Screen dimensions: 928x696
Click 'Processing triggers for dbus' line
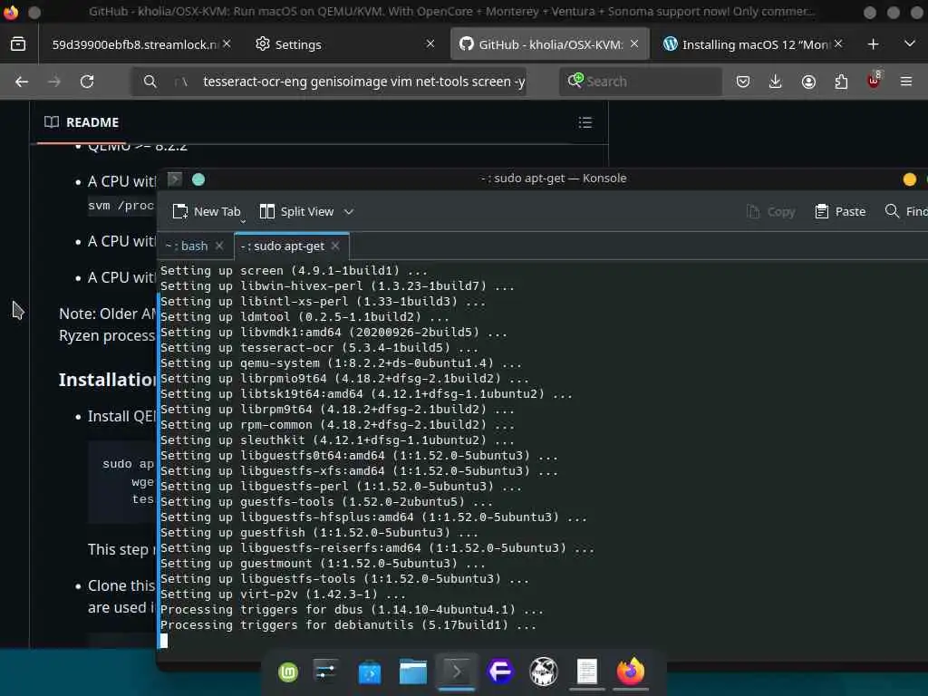click(352, 610)
